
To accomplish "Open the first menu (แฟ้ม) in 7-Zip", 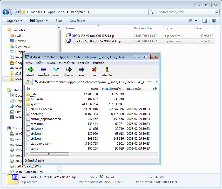I will click(29, 63).
